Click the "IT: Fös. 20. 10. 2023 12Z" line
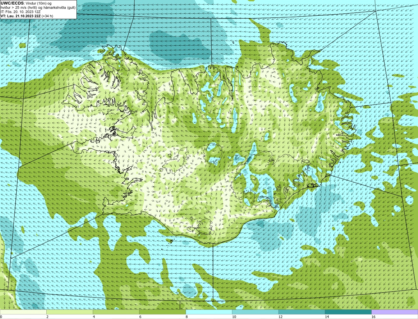The height and width of the screenshot is (319, 418). (x=21, y=11)
